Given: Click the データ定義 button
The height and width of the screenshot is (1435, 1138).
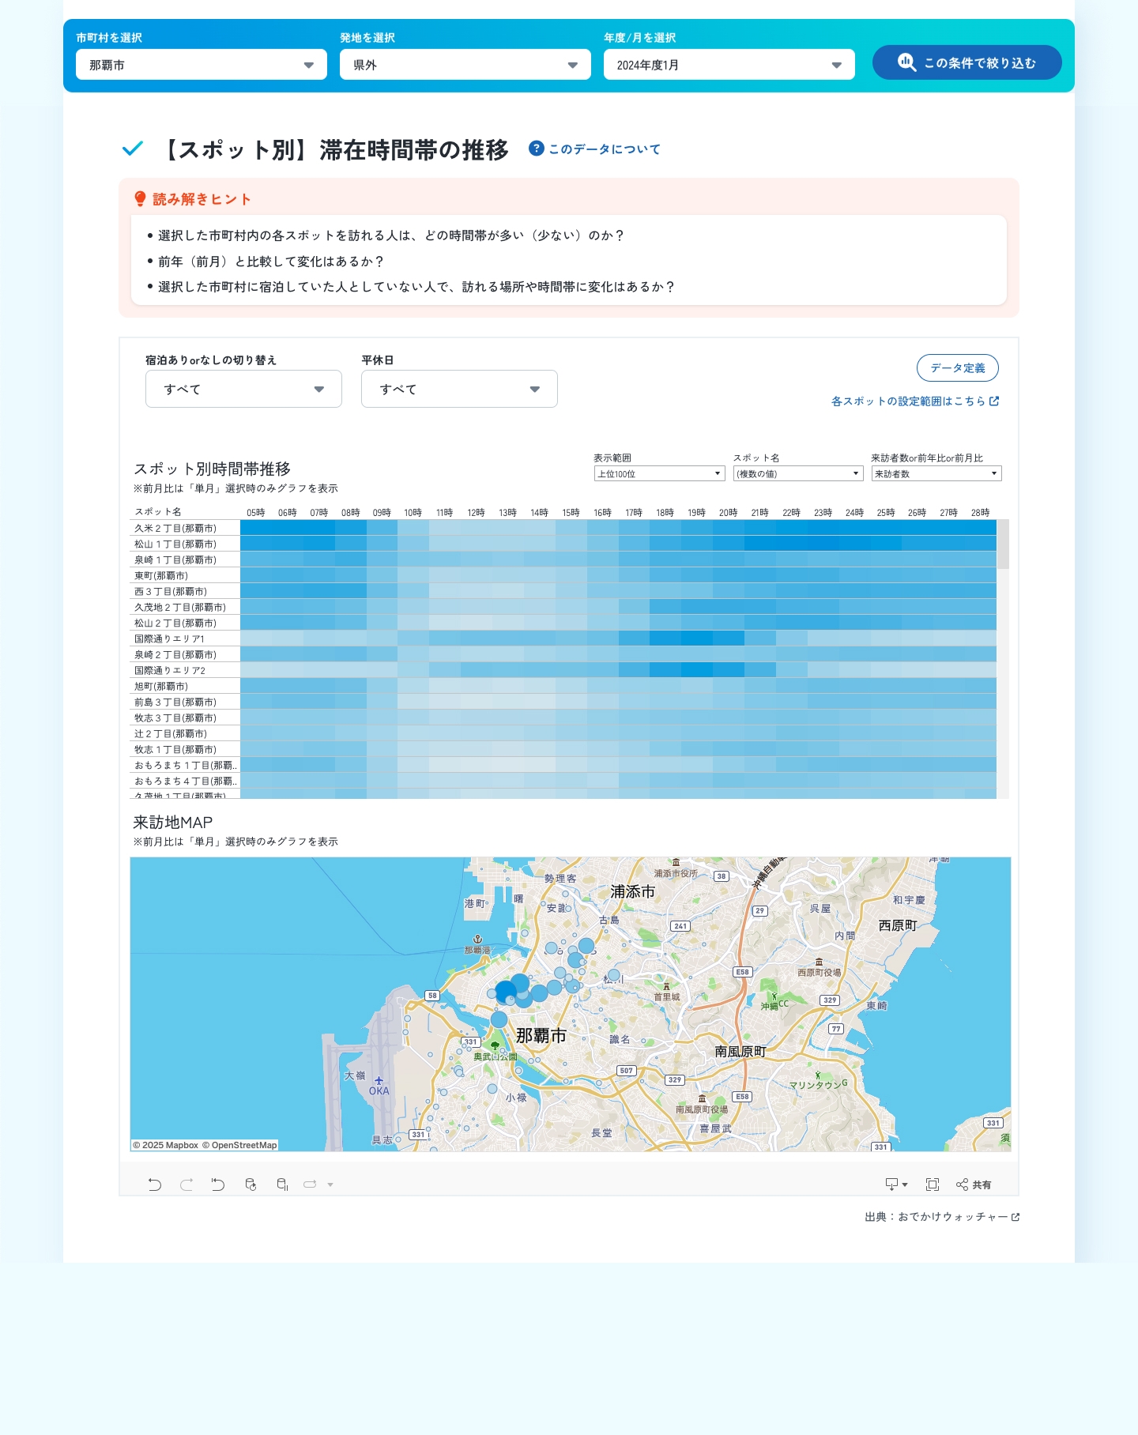Looking at the screenshot, I should click(957, 367).
